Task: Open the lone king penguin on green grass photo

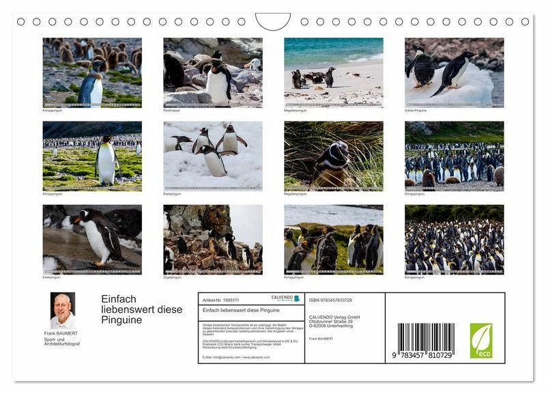Action: (92, 156)
